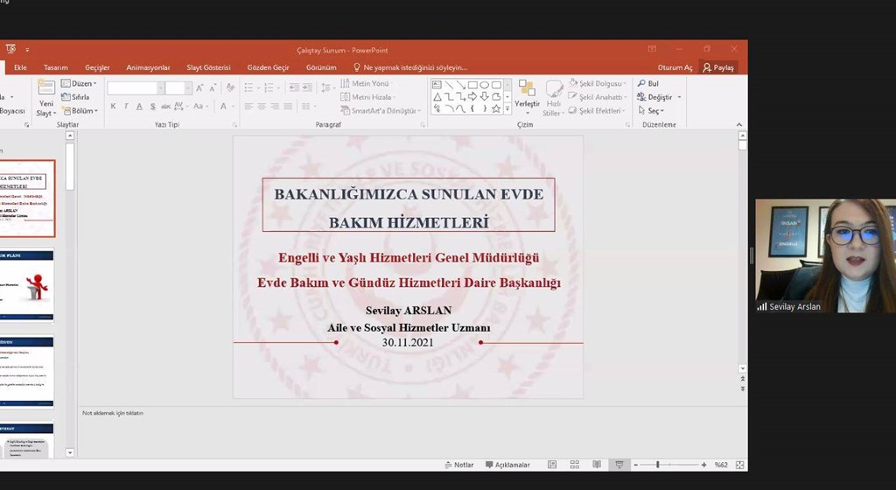Click SmartArt'a Dönüştür button
This screenshot has width=896, height=490.
click(381, 111)
